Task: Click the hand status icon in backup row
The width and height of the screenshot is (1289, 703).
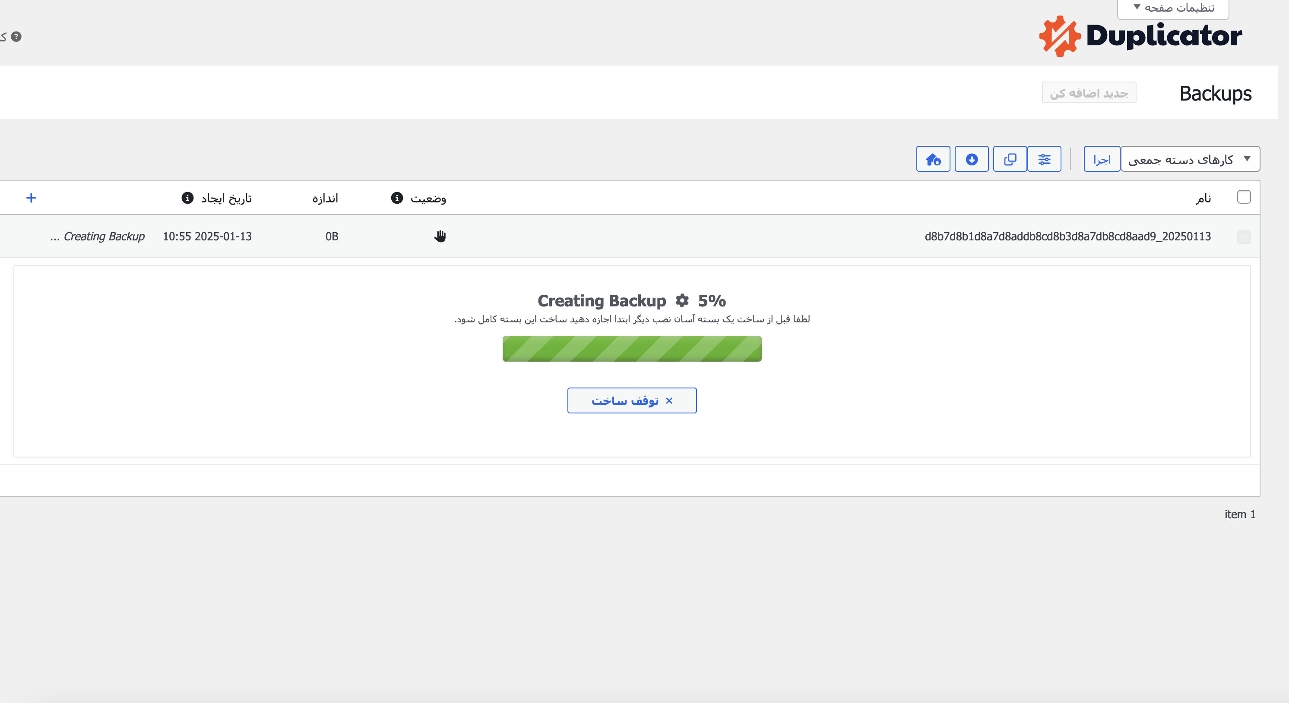Action: pos(440,236)
